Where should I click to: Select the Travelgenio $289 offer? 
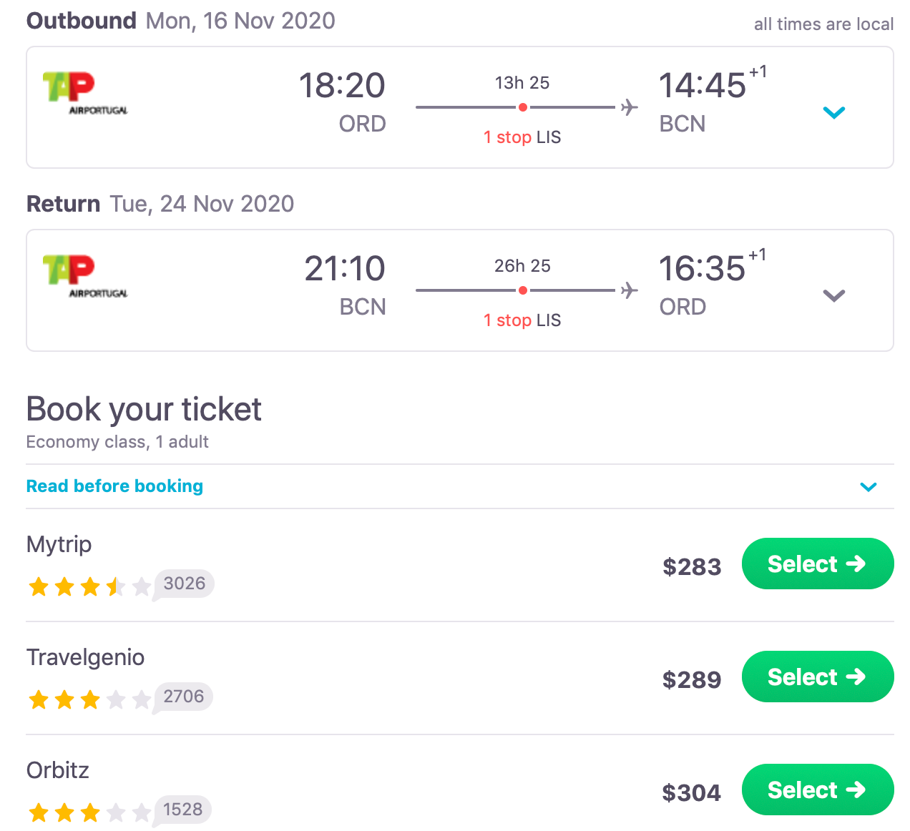coord(817,677)
